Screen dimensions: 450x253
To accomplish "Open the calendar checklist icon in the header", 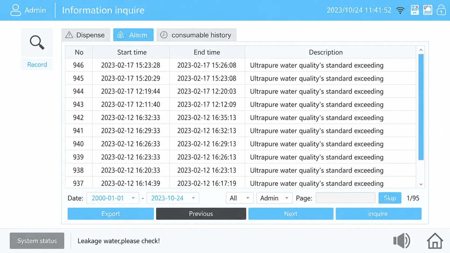I will click(x=428, y=10).
